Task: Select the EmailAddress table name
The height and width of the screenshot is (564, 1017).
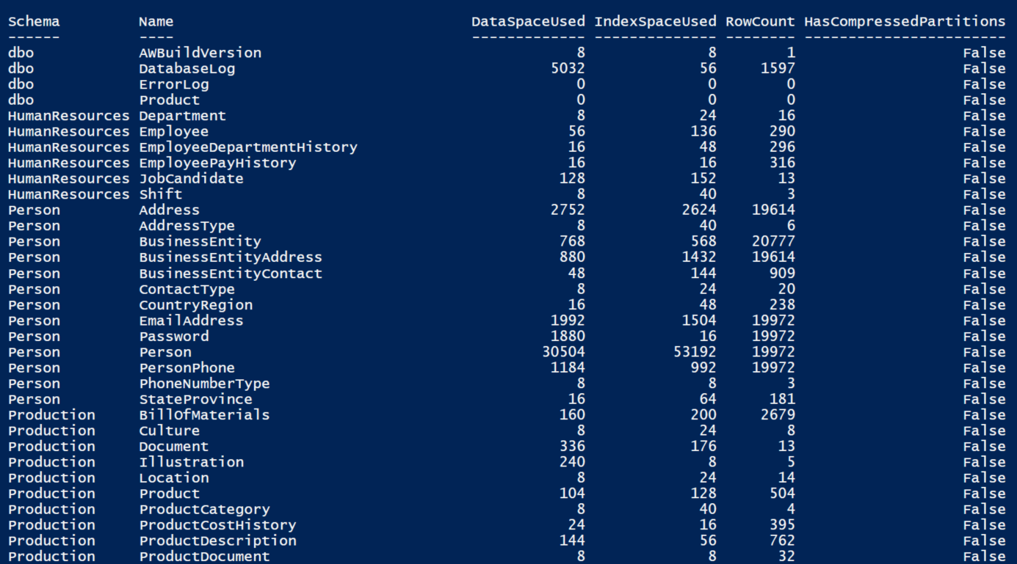Action: (191, 321)
